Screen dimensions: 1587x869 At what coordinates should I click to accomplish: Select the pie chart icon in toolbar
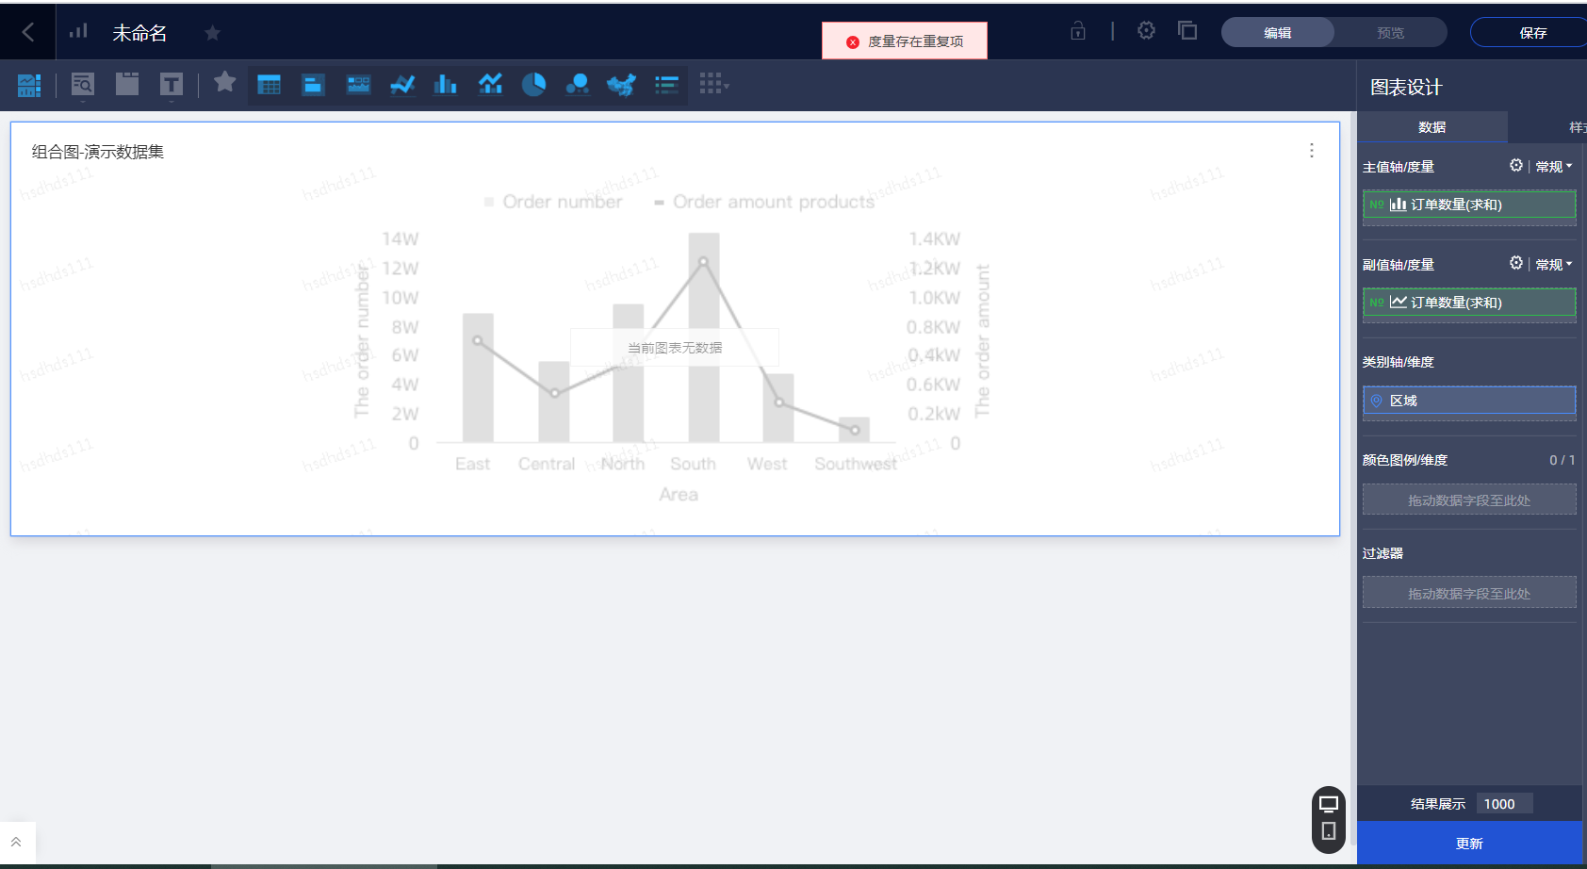pyautogui.click(x=533, y=85)
